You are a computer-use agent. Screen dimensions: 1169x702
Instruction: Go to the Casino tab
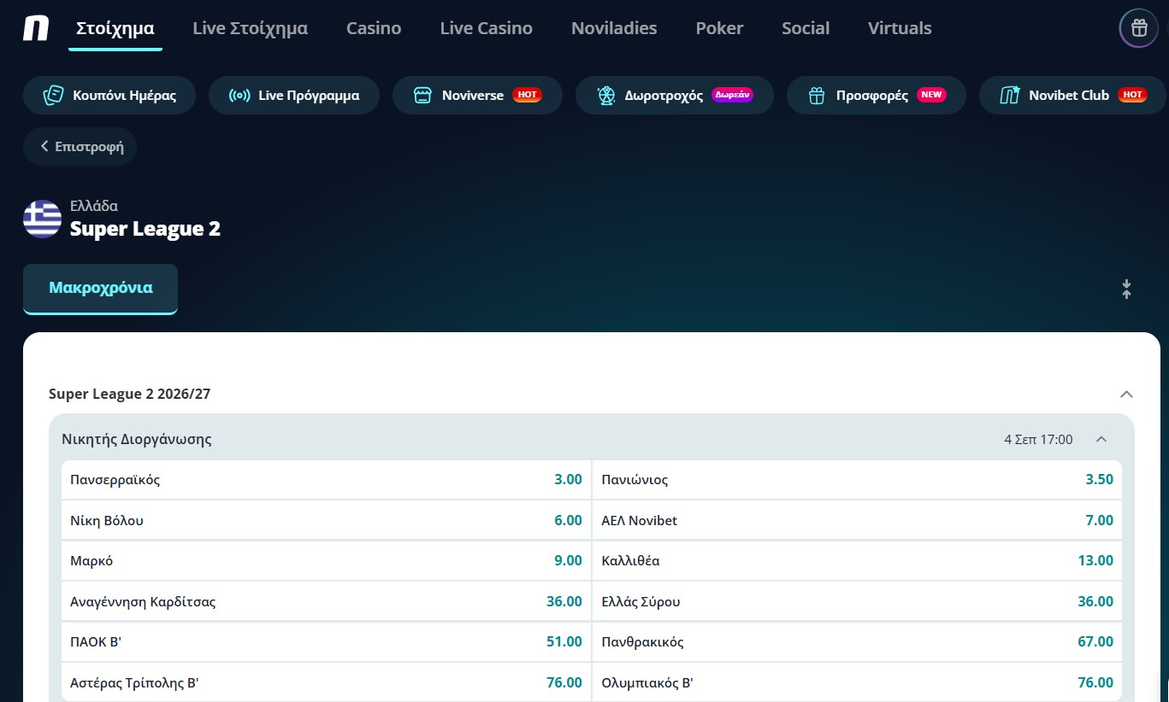(374, 28)
